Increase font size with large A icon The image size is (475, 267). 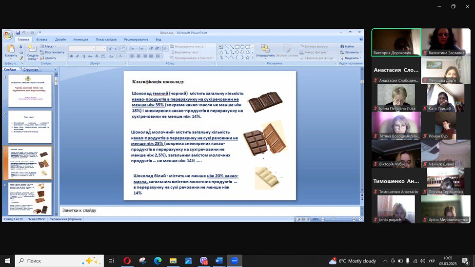point(110,48)
